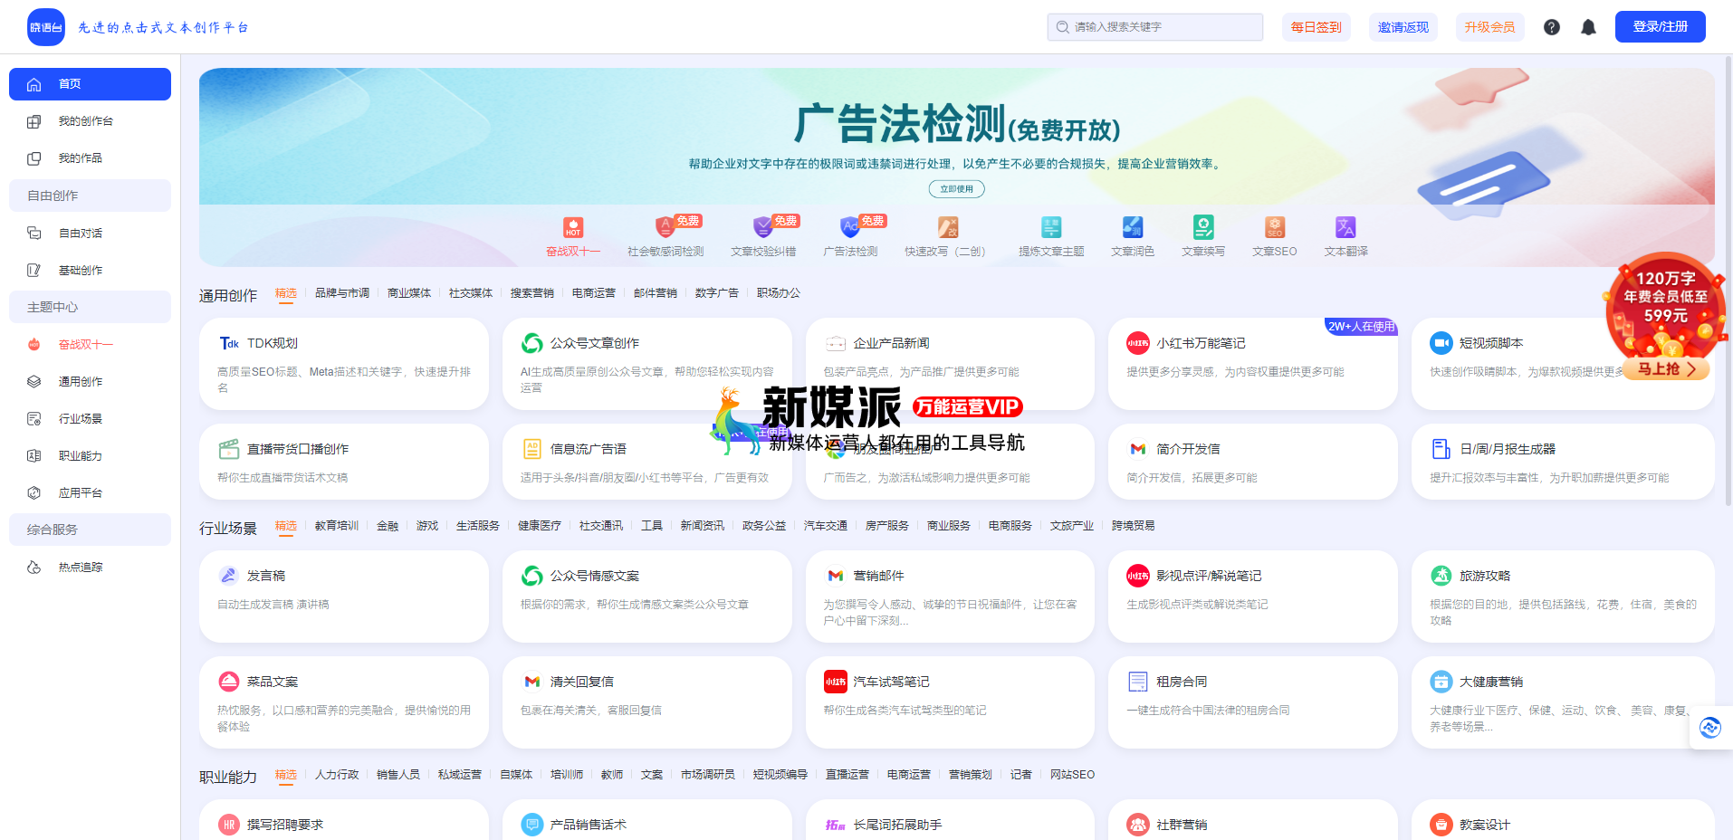1733x840 pixels.
Task: Click the 登录/注册 button
Action: pyautogui.click(x=1660, y=27)
